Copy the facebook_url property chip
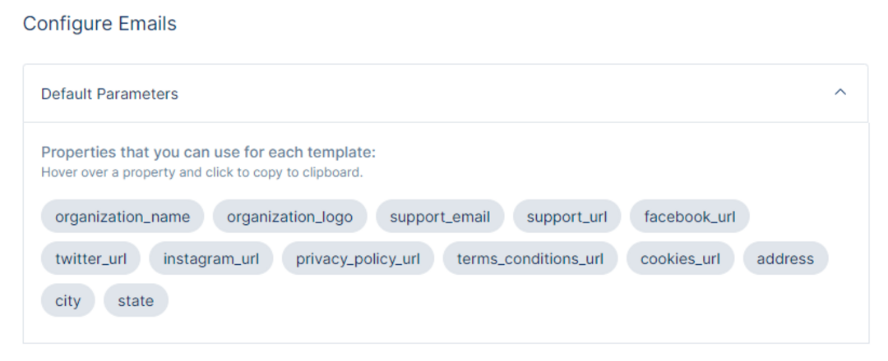Viewport: 888px width, 361px height. tap(690, 217)
